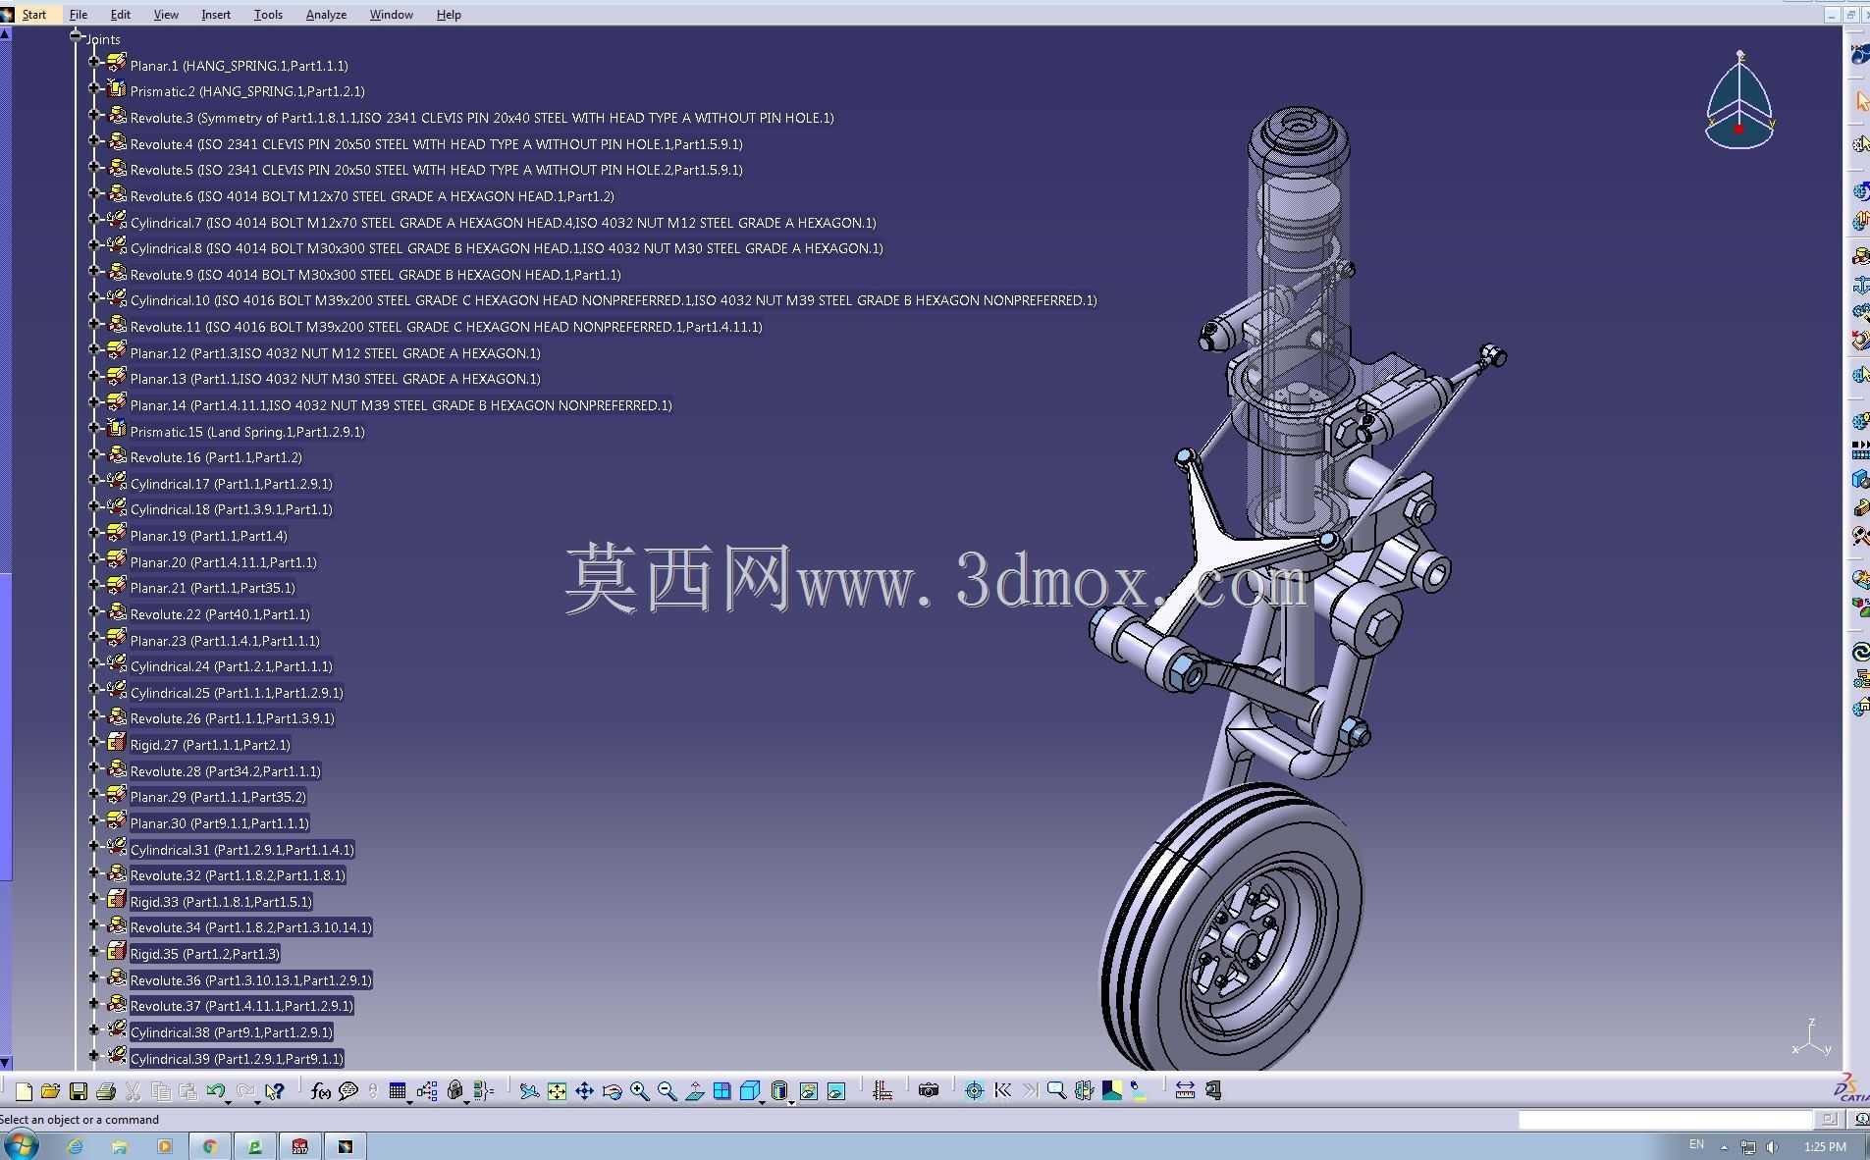Click the Measure Between icon

point(1185,1090)
